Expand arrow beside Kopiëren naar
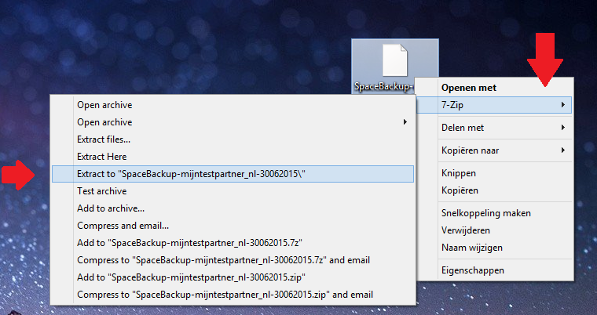This screenshot has width=597, height=315. pos(562,150)
